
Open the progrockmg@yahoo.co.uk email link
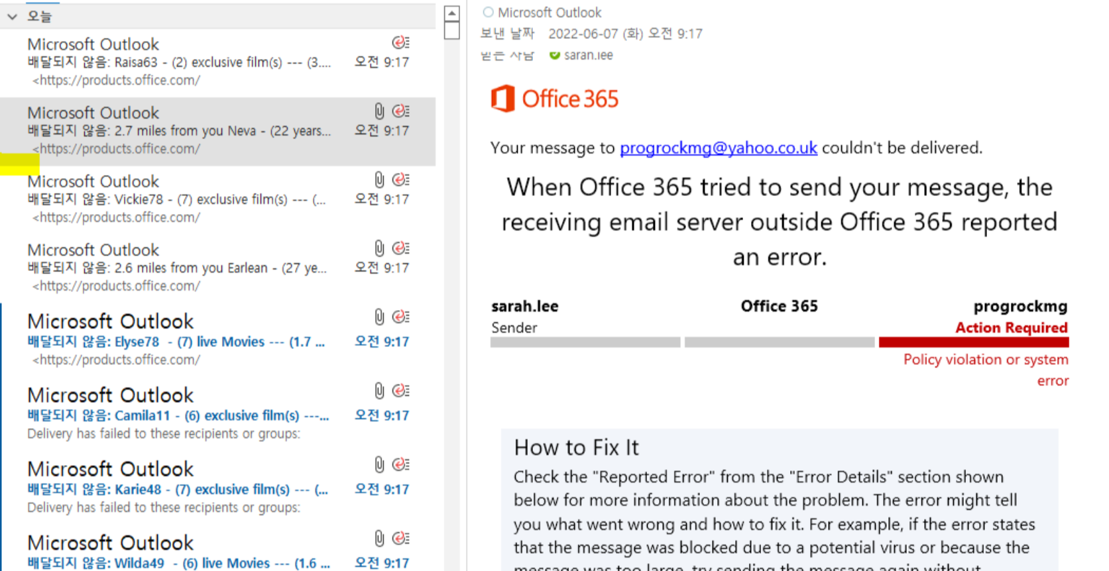[718, 148]
